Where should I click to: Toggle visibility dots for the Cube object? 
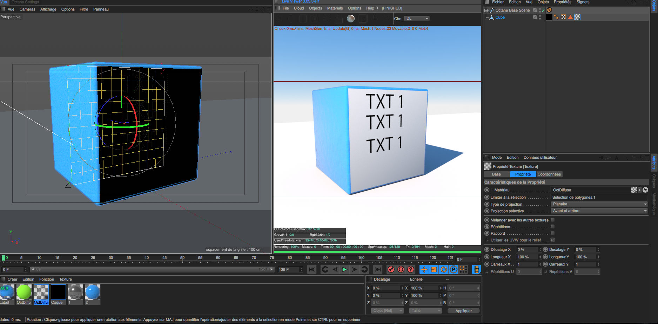coord(540,17)
